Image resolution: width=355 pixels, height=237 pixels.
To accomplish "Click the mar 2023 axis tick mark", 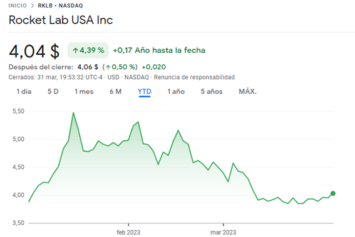I will (x=224, y=225).
